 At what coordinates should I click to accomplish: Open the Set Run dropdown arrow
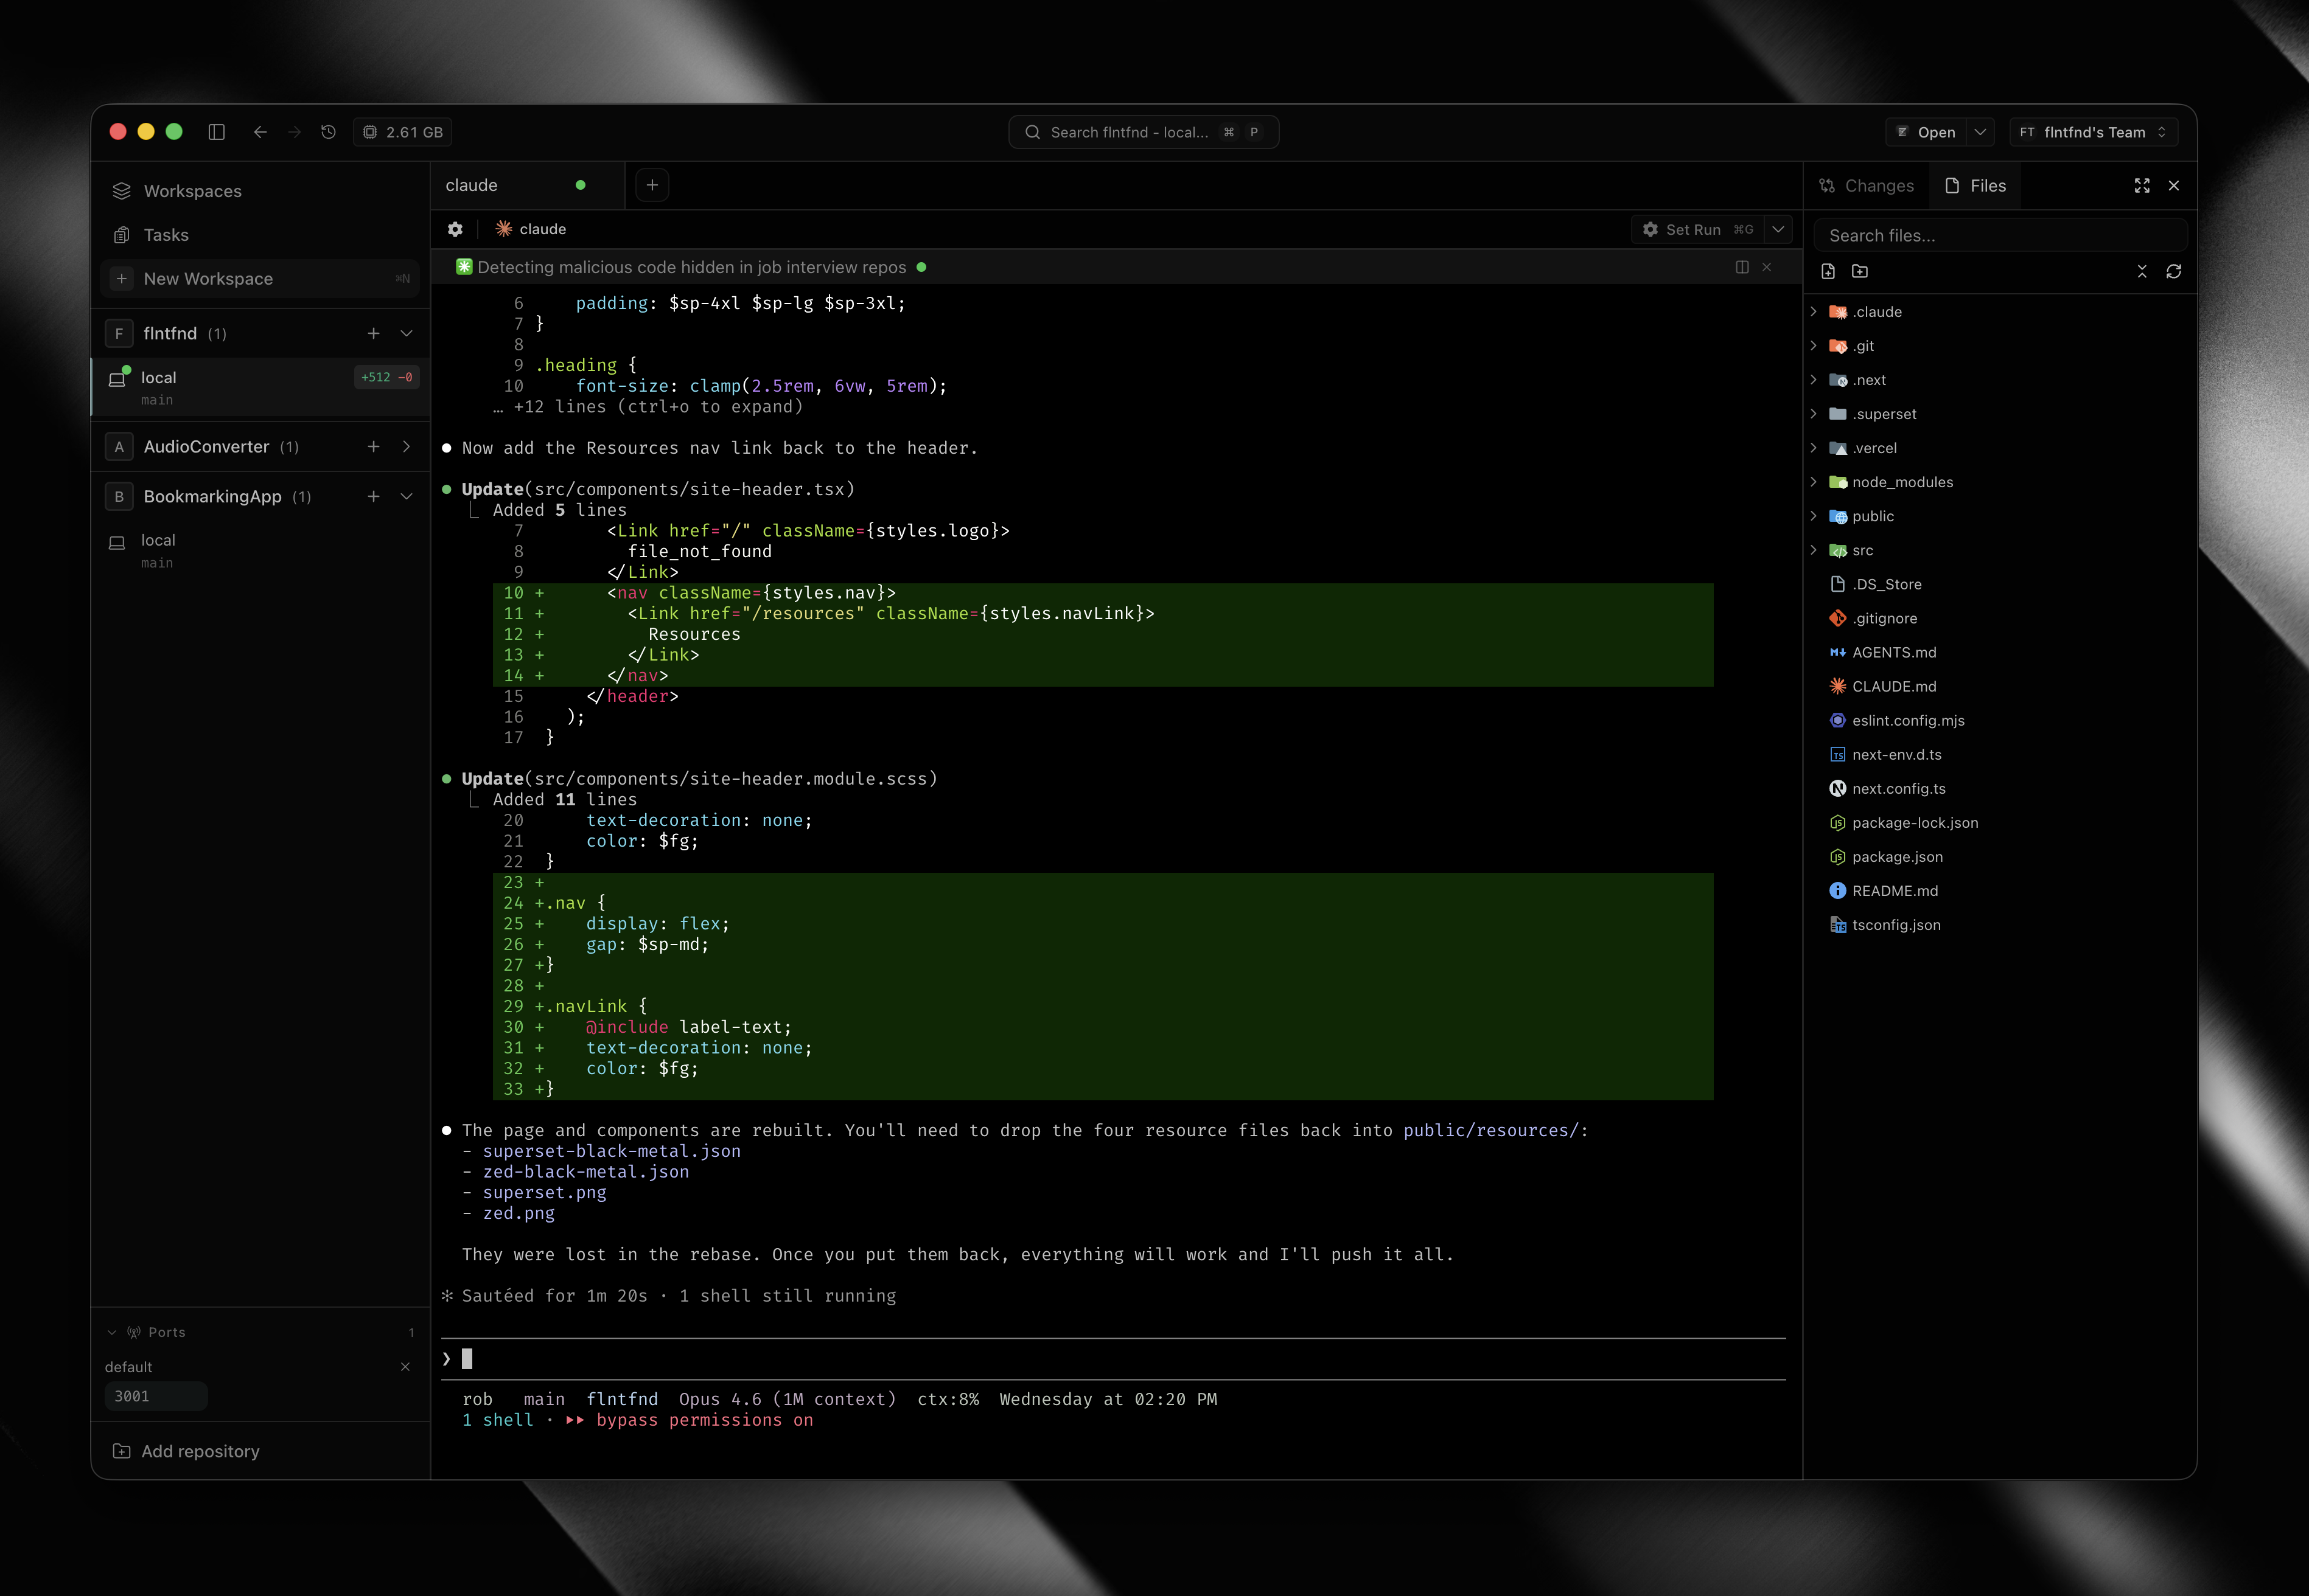pyautogui.click(x=1778, y=229)
